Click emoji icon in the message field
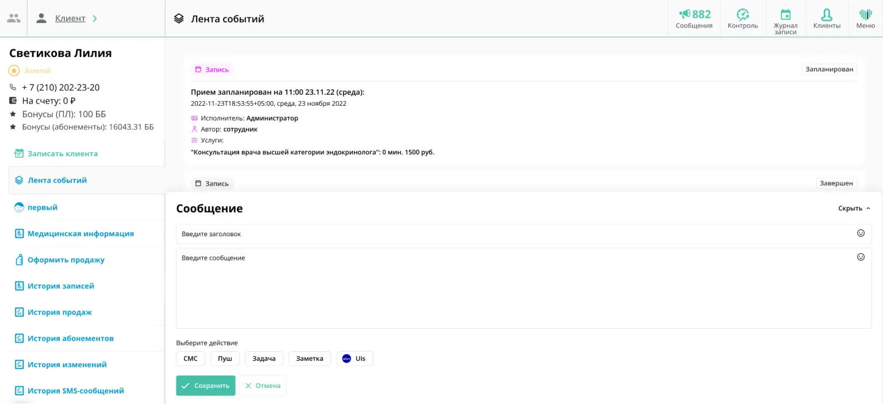The height and width of the screenshot is (404, 883). click(x=861, y=257)
